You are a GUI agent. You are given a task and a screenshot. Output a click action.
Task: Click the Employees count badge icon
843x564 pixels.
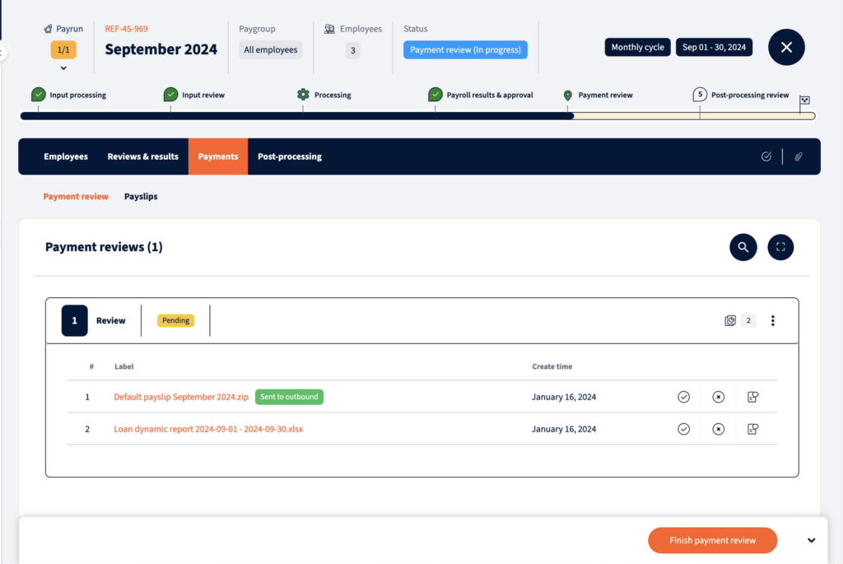coord(328,28)
